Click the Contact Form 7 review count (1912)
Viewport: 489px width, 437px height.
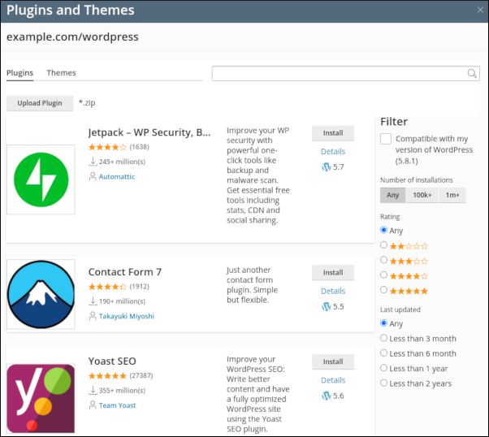coord(140,287)
